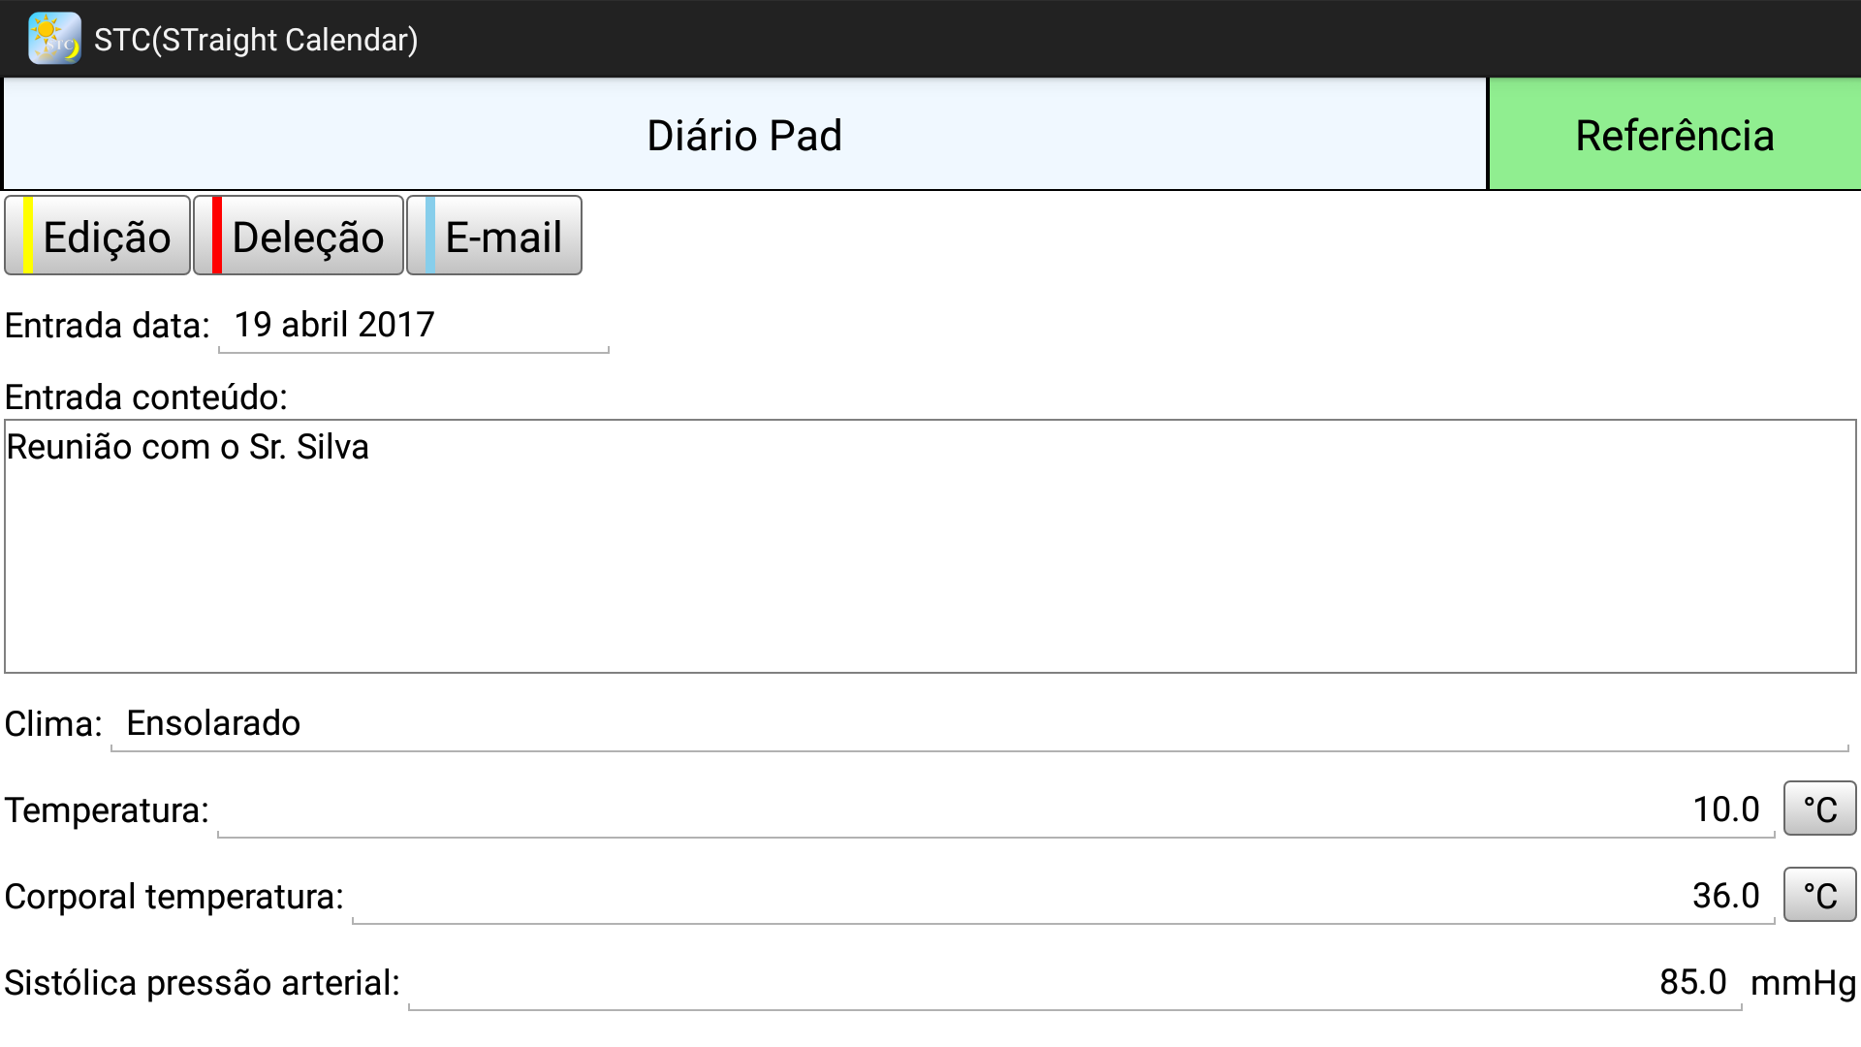The height and width of the screenshot is (1047, 1861).
Task: Open the green Referência tab
Action: tap(1674, 135)
